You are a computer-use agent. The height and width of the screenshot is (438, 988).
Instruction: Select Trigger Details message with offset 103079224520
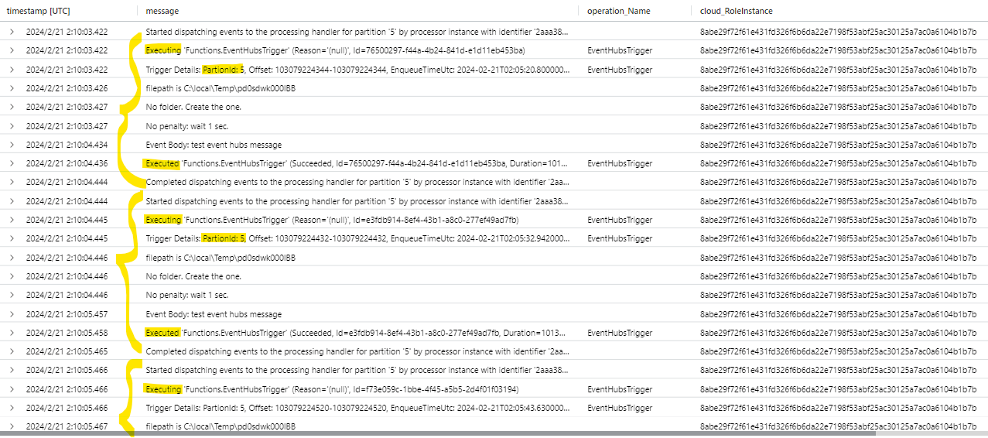[357, 408]
